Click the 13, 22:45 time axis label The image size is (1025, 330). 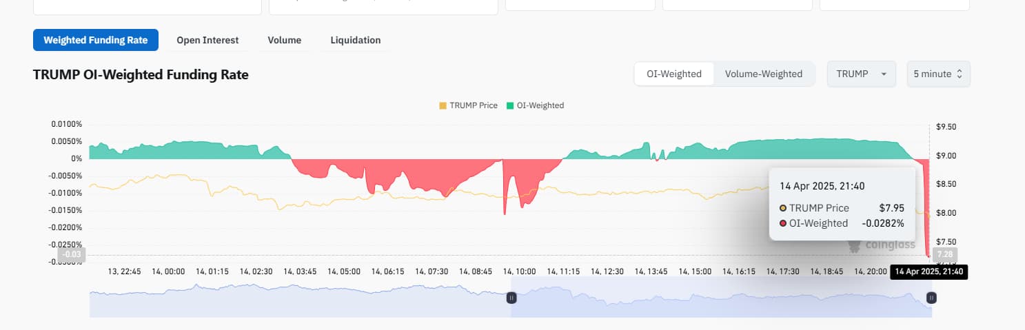[125, 272]
